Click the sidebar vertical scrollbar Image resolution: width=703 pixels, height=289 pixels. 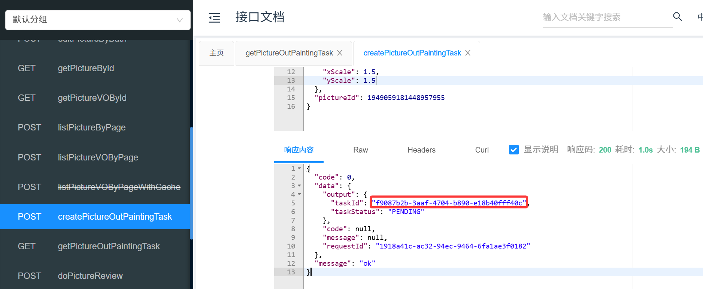(x=191, y=183)
